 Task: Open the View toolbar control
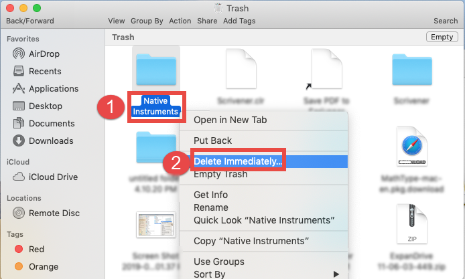(117, 21)
